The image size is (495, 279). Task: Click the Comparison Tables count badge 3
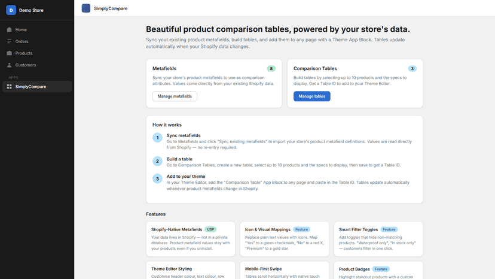coord(412,69)
